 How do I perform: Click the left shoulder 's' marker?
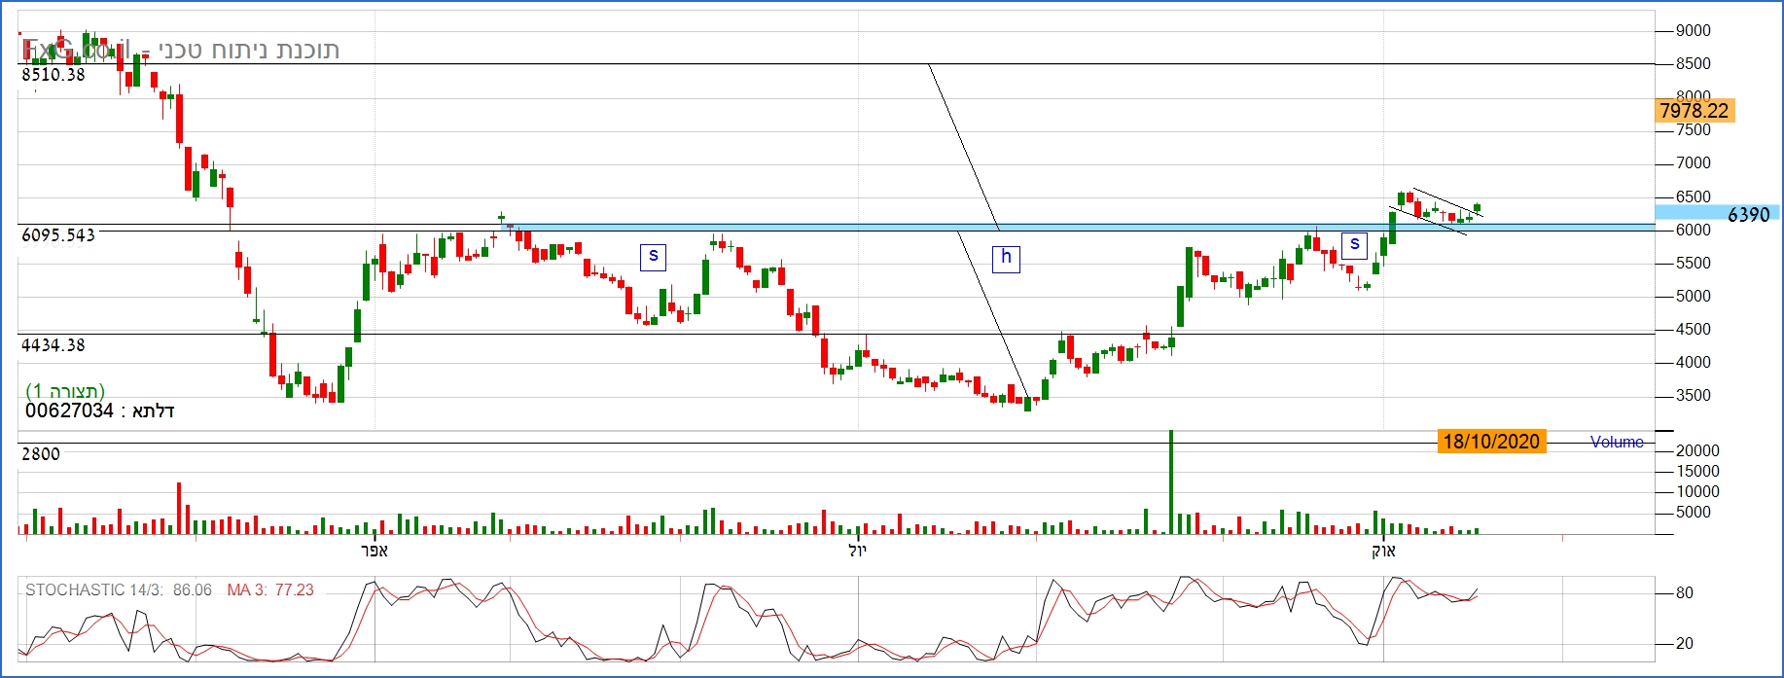pos(653,257)
